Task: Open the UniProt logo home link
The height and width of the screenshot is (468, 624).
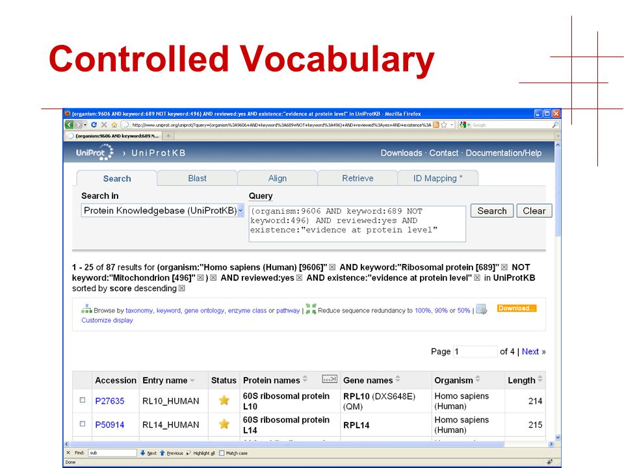Action: (95, 152)
